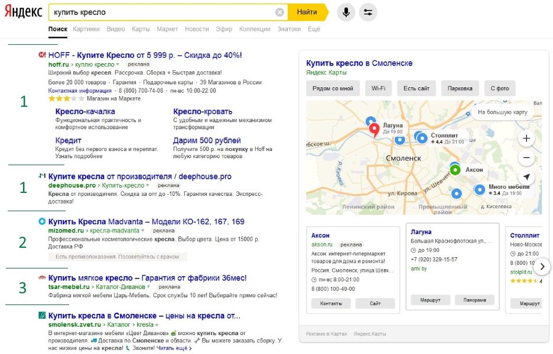Switch to the Видео tab
This screenshot has width=553, height=354.
click(x=116, y=29)
